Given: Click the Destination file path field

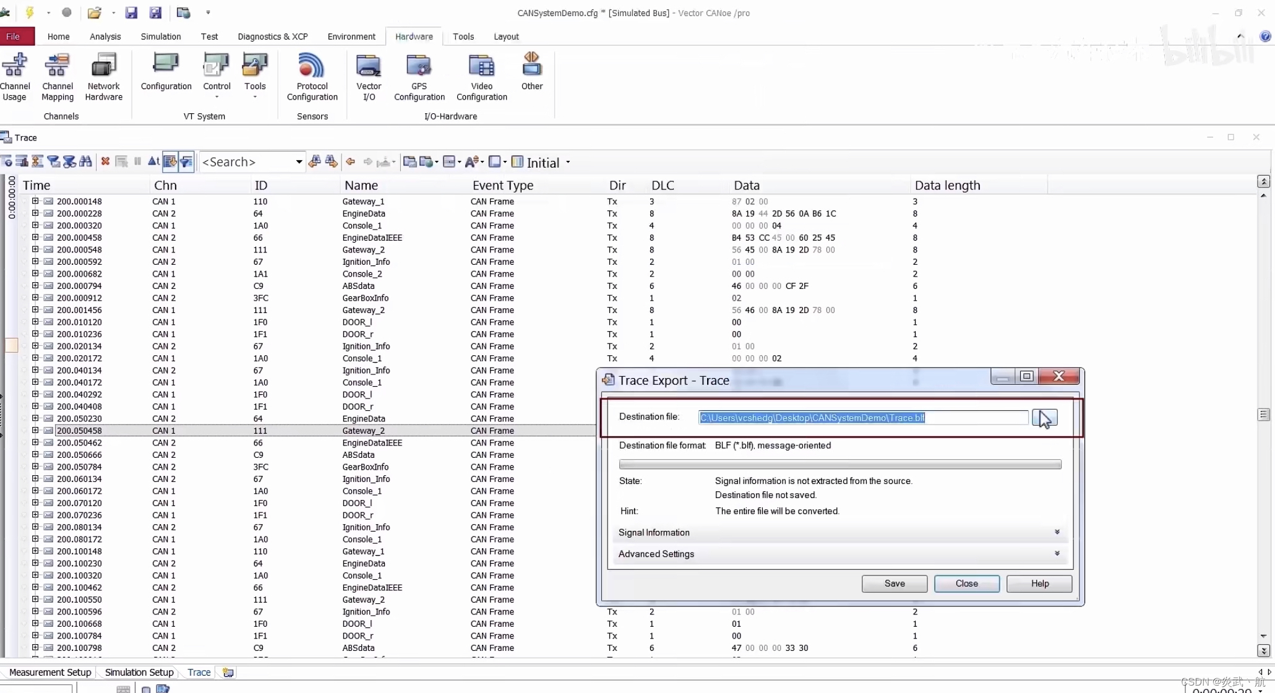Looking at the screenshot, I should pos(862,418).
